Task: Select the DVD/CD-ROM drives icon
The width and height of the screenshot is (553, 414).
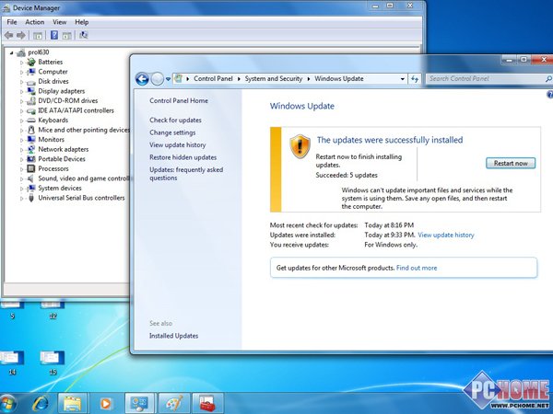Action: [x=31, y=101]
